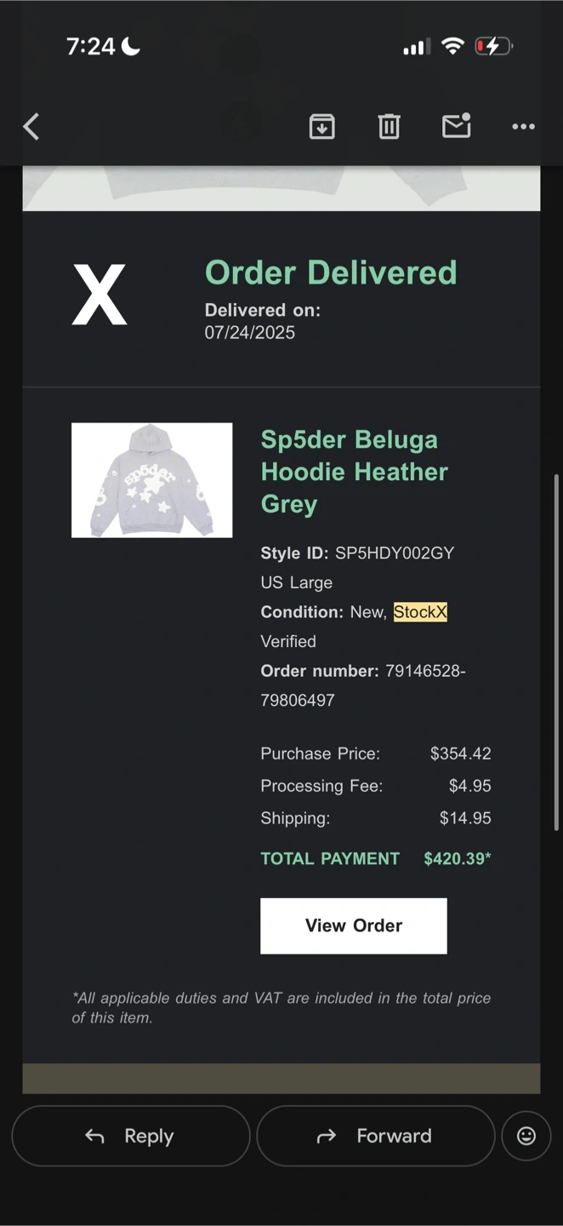Reply to this email
Screen dimensions: 563x1226
coord(131,1136)
